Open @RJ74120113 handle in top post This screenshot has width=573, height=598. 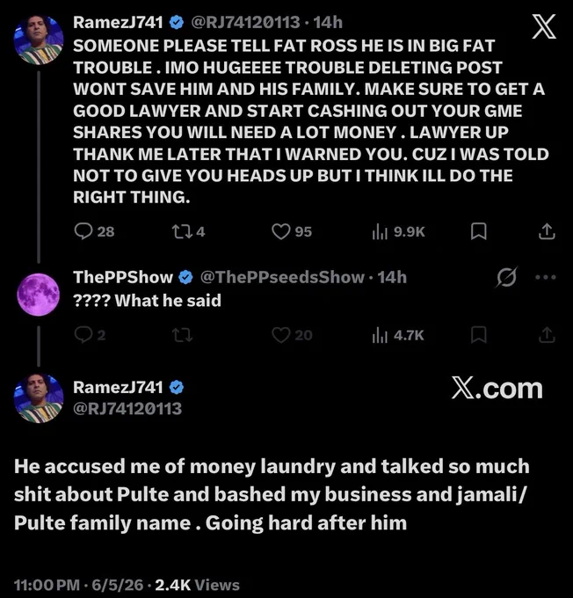point(245,23)
